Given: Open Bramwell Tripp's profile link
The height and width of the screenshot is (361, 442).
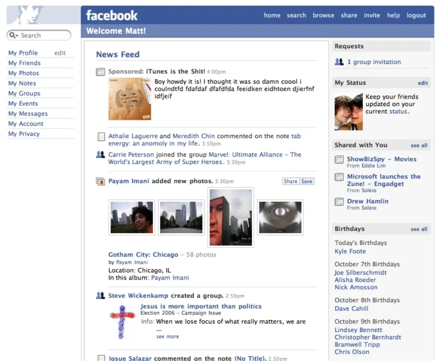Looking at the screenshot, I should click(x=357, y=344).
